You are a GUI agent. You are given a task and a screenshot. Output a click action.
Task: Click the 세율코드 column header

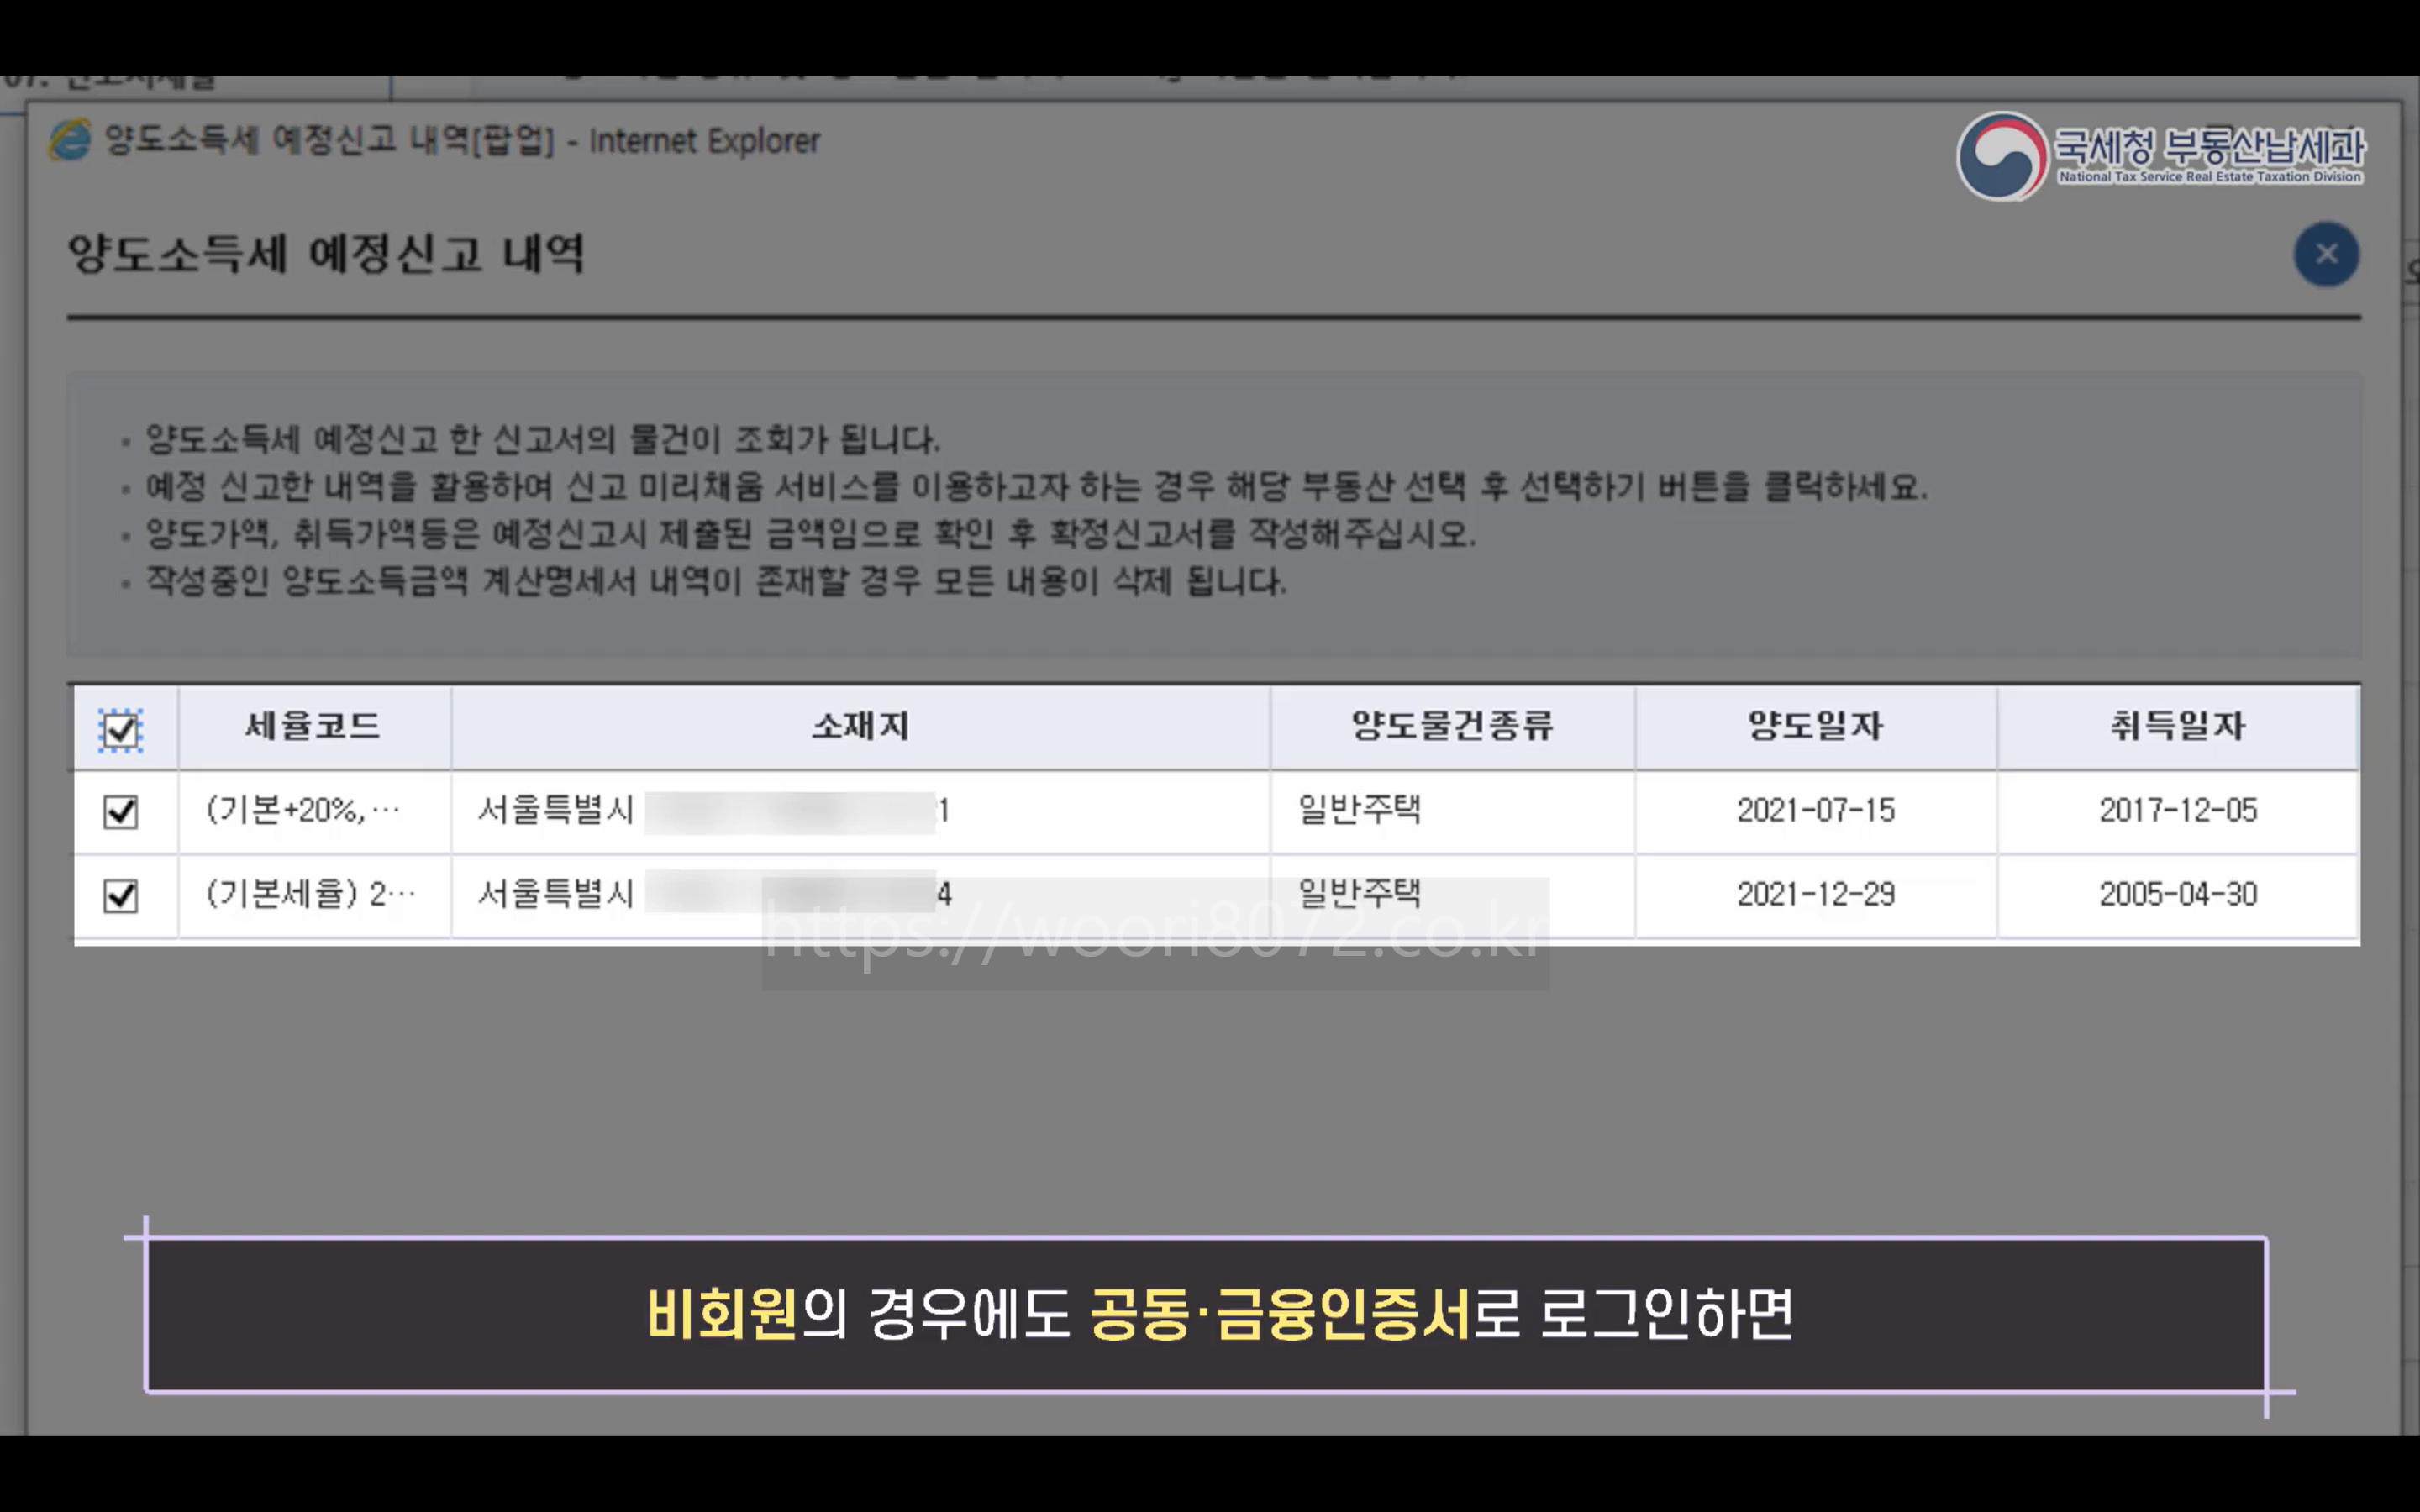click(x=313, y=727)
